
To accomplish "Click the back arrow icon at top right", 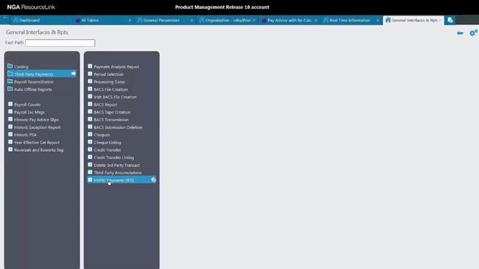I will pos(460,33).
